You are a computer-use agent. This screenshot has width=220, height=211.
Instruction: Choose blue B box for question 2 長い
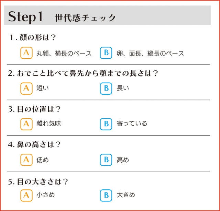coord(106,88)
